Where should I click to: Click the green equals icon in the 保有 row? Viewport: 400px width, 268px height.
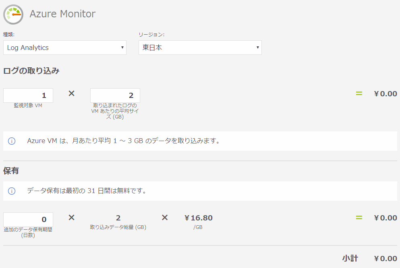(359, 218)
